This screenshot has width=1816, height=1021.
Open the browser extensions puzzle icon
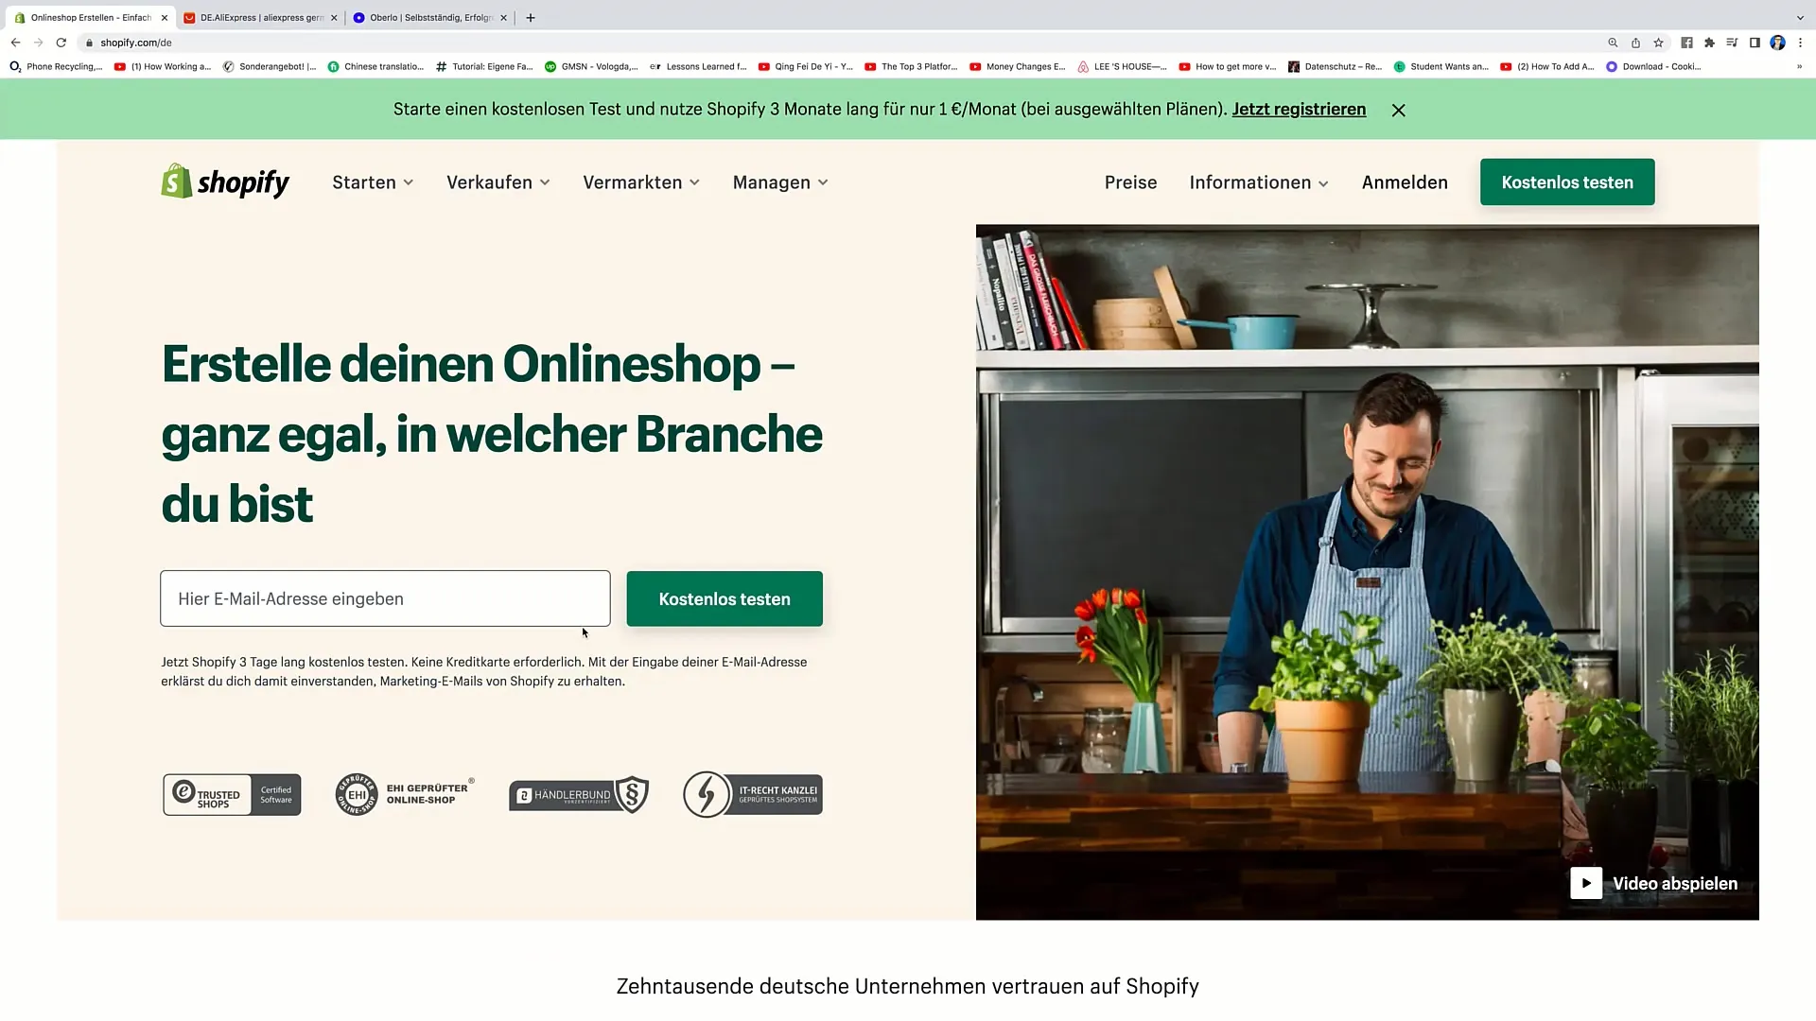point(1709,43)
